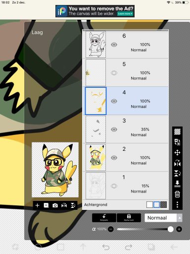Screen dimensions: 190x254
Task: Delete layer using trash icon
Action: [x=177, y=194]
